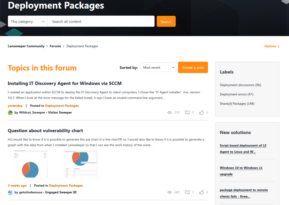Open the second pie chart thumbnail with table

[x=80, y=164]
